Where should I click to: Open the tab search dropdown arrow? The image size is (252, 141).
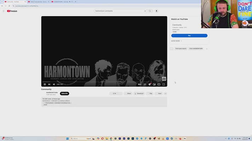(x=2, y=2)
